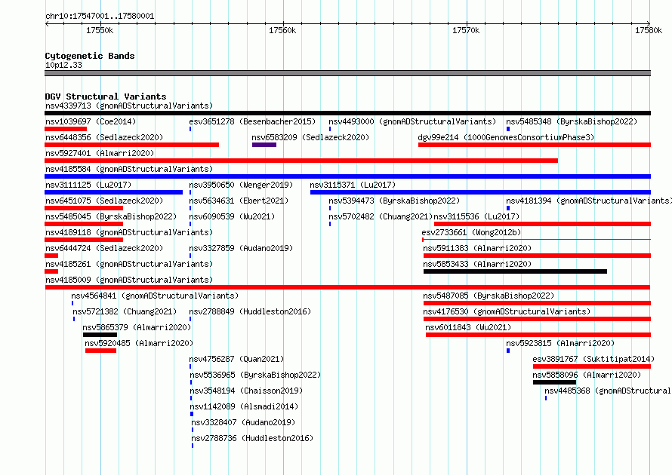
Task: Click nsv6448356 (Sedlazeck2020) label
Action: (x=104, y=137)
